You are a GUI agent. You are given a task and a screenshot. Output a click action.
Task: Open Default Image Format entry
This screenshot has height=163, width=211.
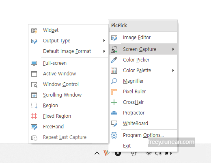68,51
